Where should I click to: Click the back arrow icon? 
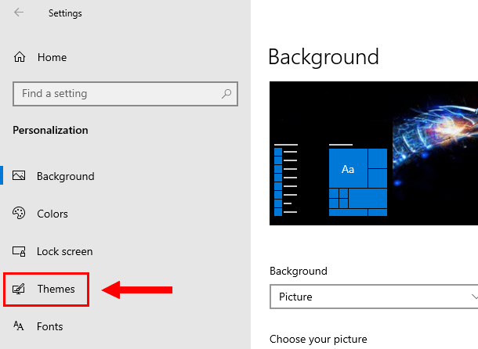pos(19,13)
